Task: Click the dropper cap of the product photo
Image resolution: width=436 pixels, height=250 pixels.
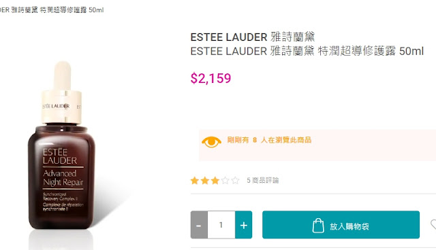Action: point(62,93)
